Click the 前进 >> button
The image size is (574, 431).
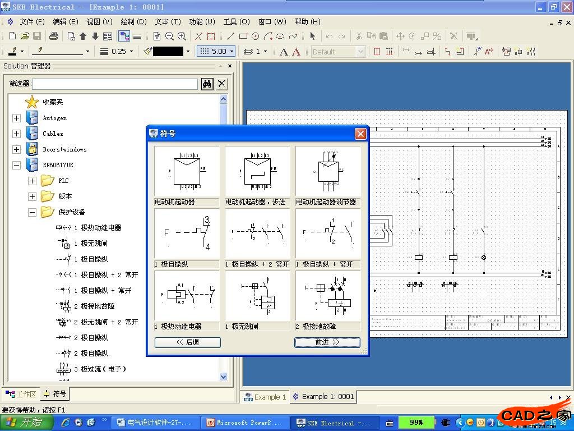pos(327,342)
